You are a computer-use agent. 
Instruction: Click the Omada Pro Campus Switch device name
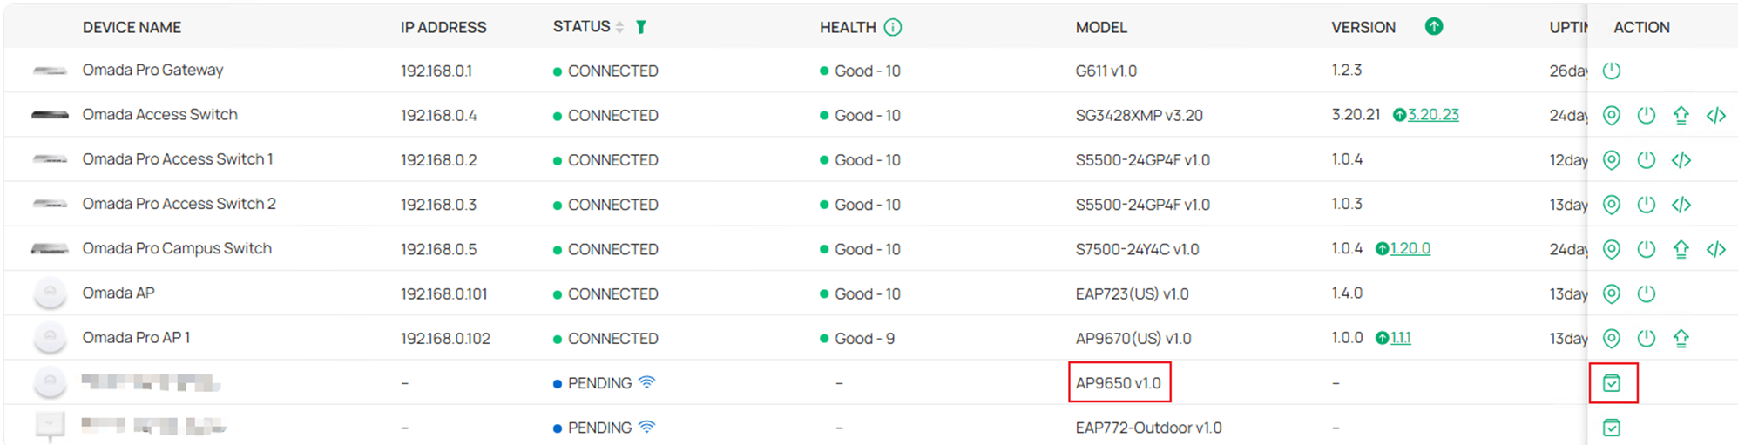tap(177, 249)
